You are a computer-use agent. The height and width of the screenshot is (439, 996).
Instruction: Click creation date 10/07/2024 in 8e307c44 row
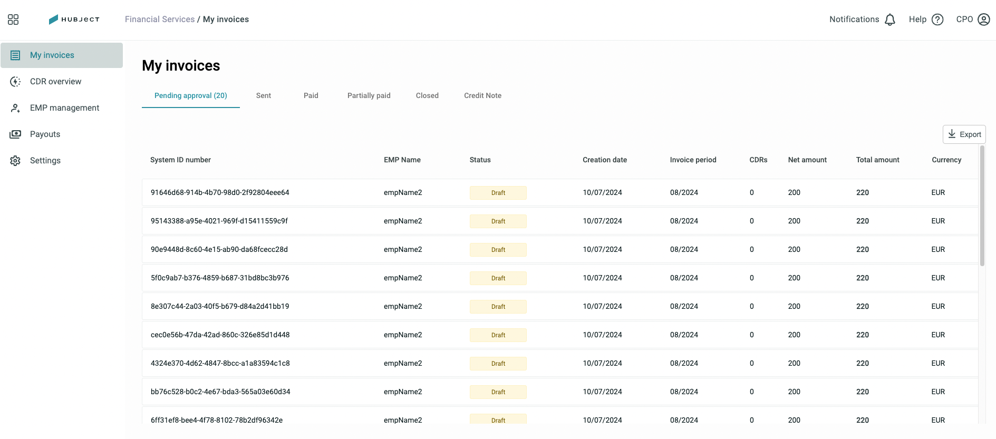[x=602, y=306]
